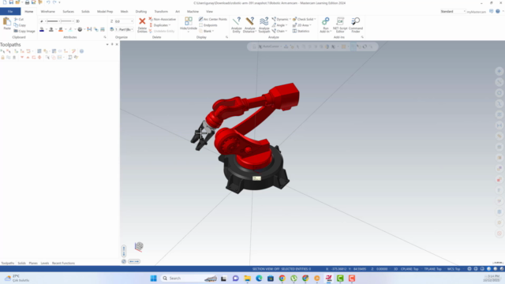Expand the Check Solid dropdown
Image resolution: width=505 pixels, height=284 pixels.
coord(304,19)
